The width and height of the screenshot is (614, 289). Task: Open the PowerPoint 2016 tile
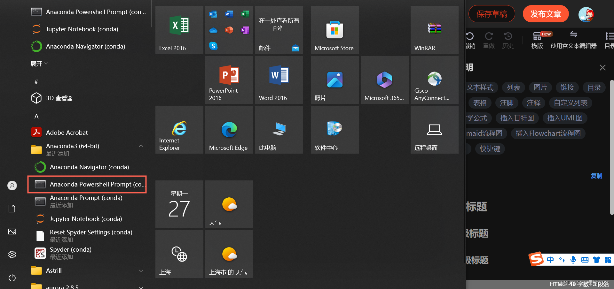[229, 80]
